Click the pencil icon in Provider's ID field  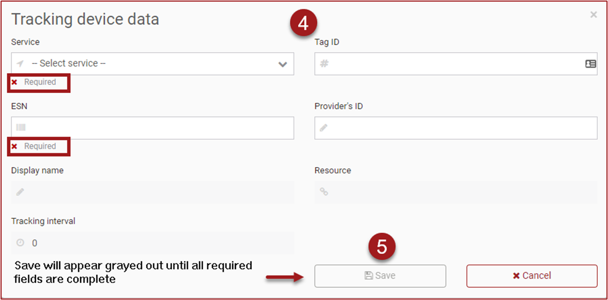(x=324, y=128)
